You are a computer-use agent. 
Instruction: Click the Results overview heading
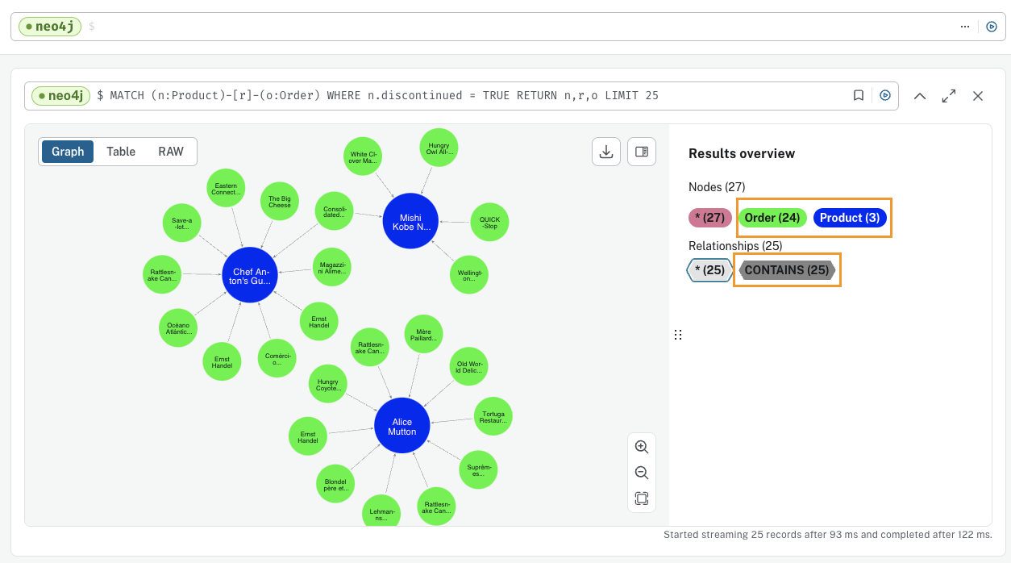point(742,153)
